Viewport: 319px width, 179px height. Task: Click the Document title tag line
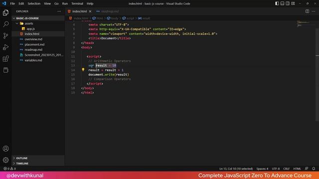pyautogui.click(x=110, y=38)
